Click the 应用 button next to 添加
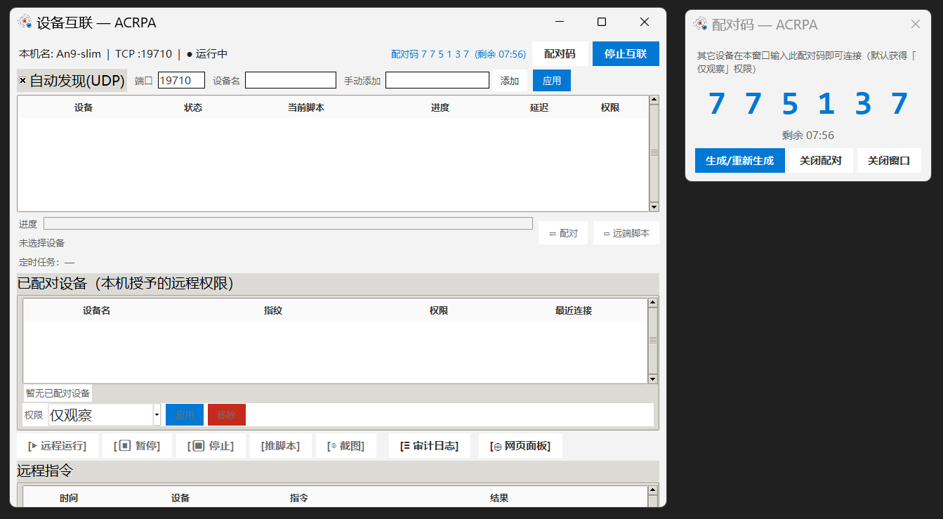 point(552,81)
